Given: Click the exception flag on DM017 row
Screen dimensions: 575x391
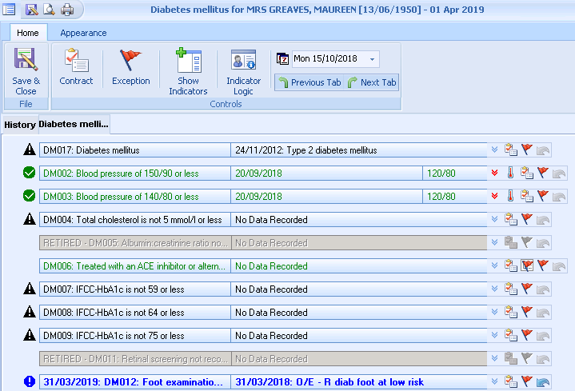Looking at the screenshot, I should pyautogui.click(x=527, y=150).
